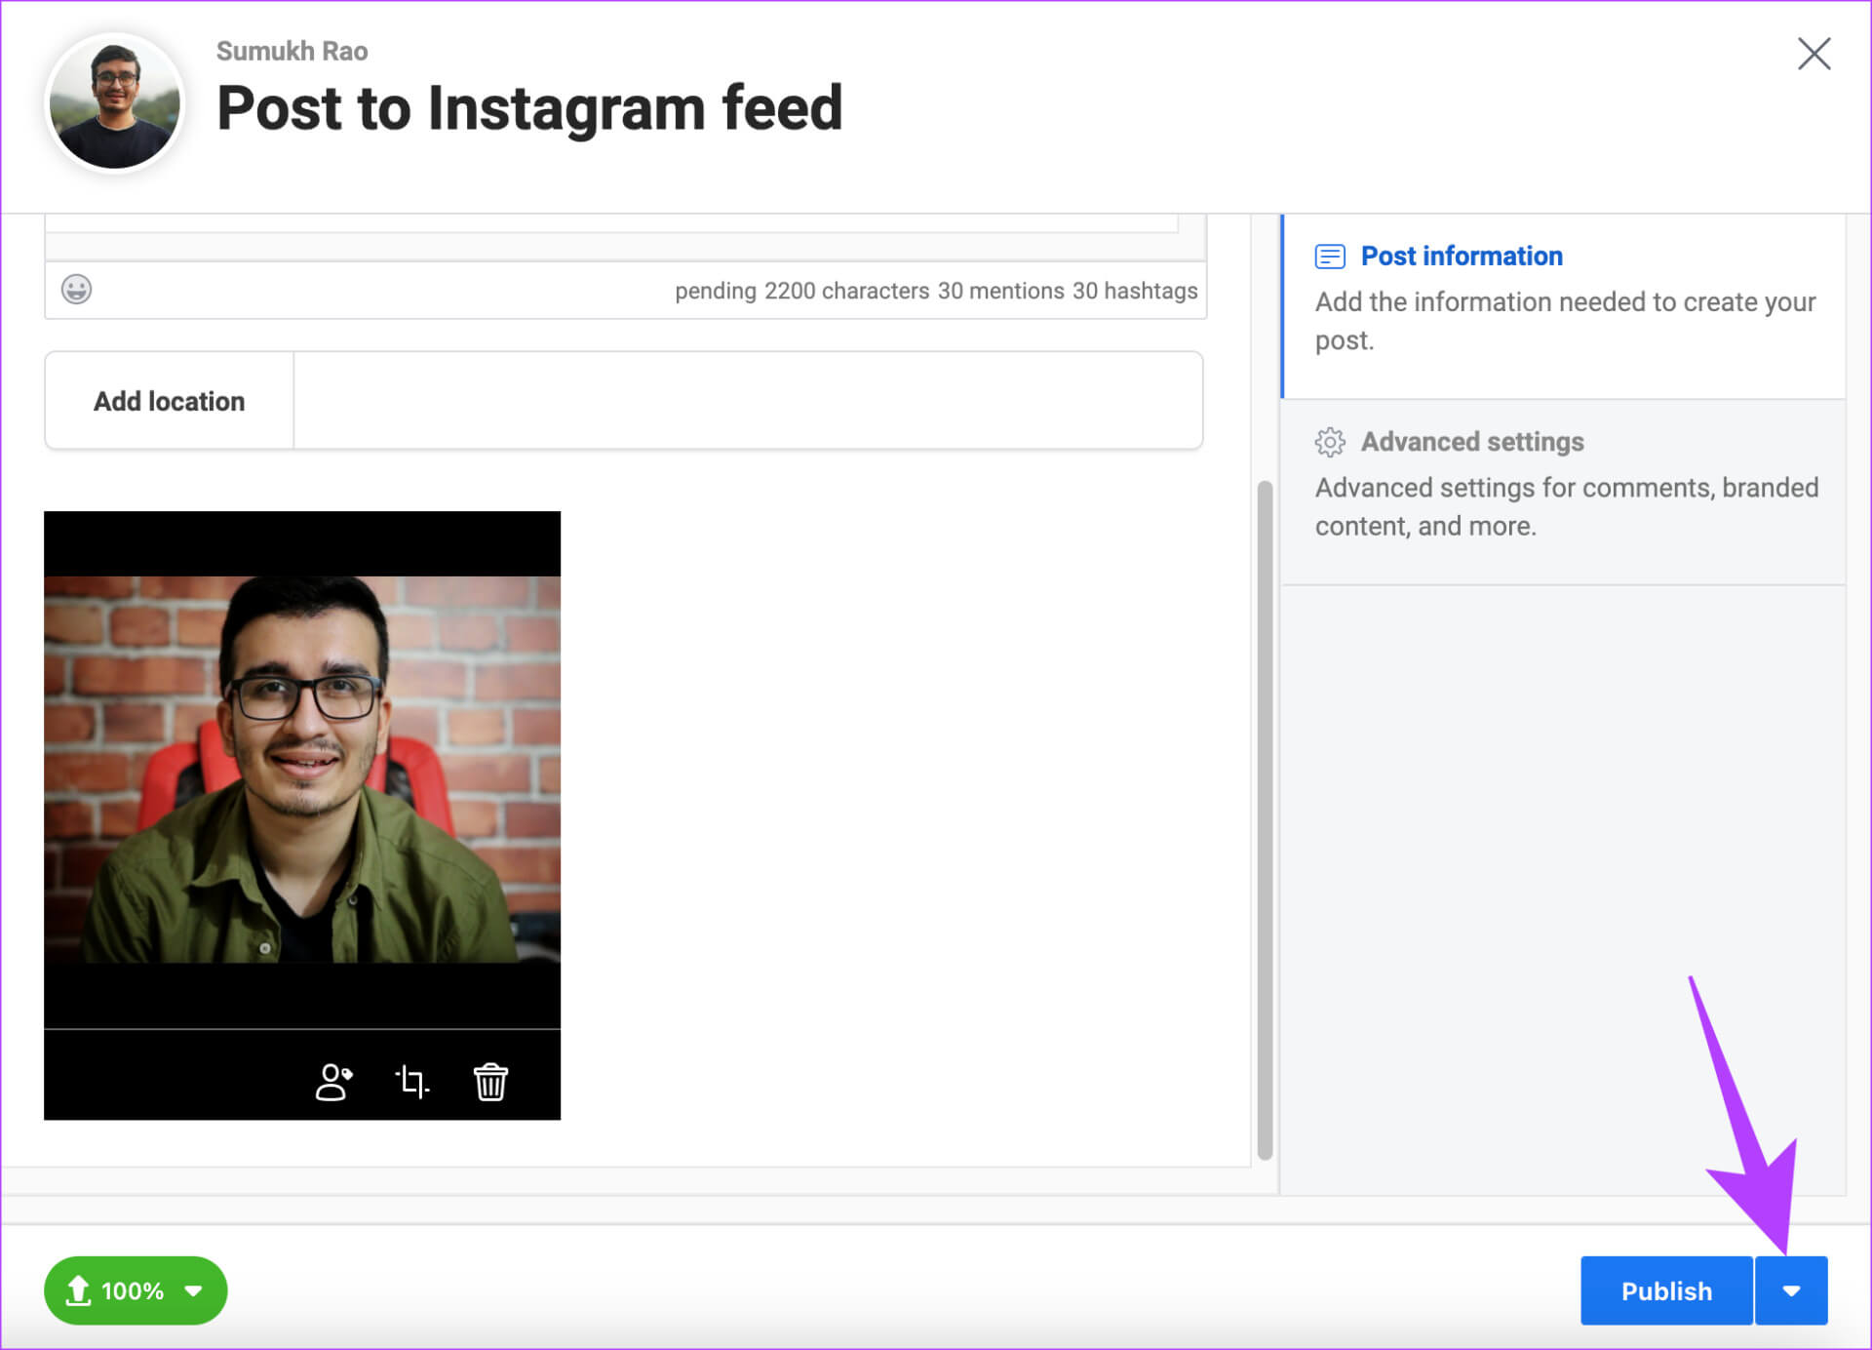This screenshot has height=1350, width=1872.
Task: Click the Post information panel icon
Action: point(1328,256)
